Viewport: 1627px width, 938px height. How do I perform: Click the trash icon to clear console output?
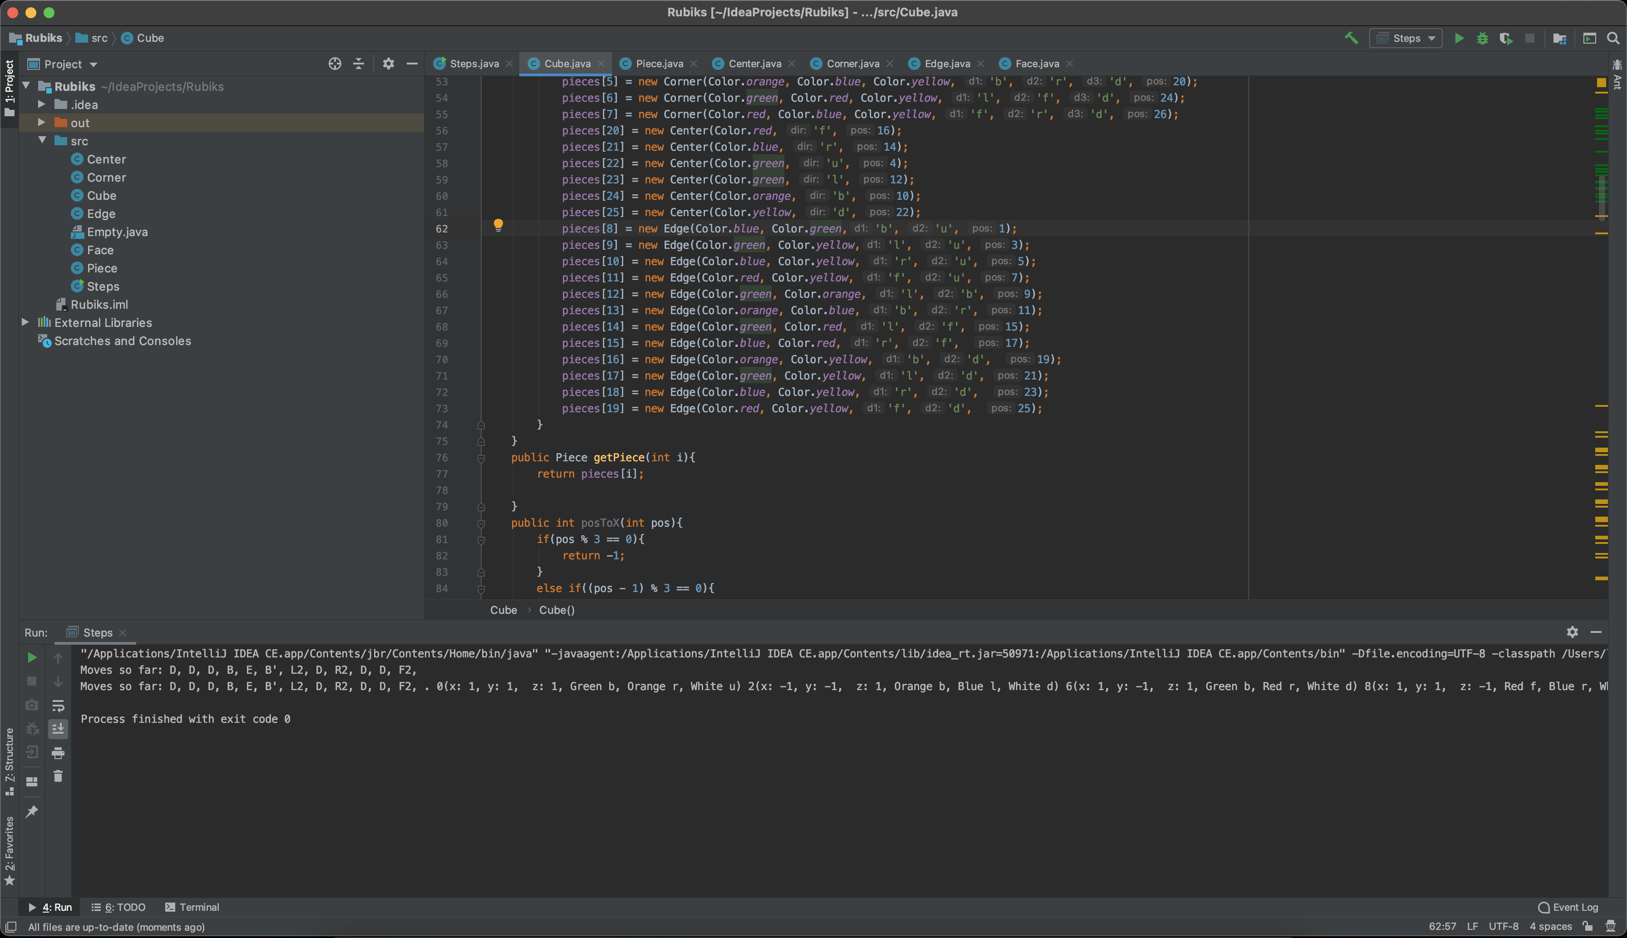[x=58, y=776]
